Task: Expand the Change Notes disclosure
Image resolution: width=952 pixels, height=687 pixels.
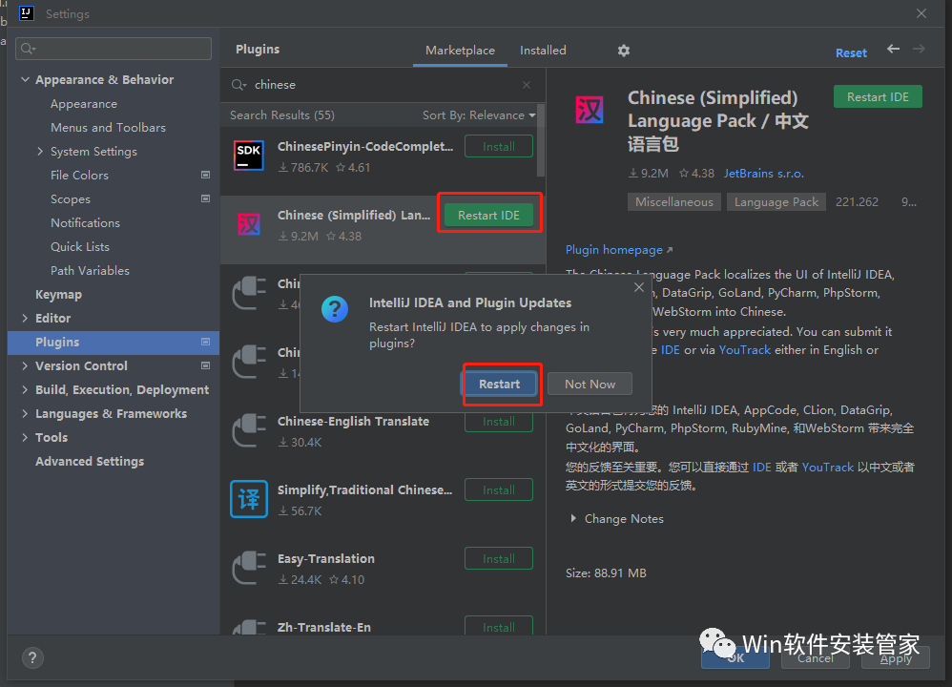Action: coord(573,519)
